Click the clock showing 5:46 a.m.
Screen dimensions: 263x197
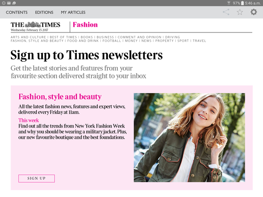[x=253, y=3]
